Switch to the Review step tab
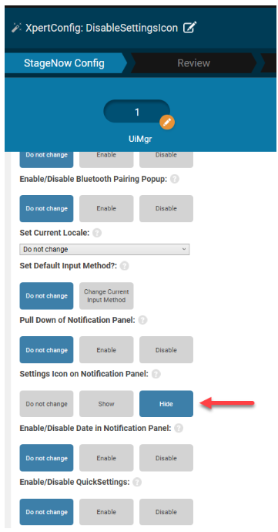 pos(193,63)
